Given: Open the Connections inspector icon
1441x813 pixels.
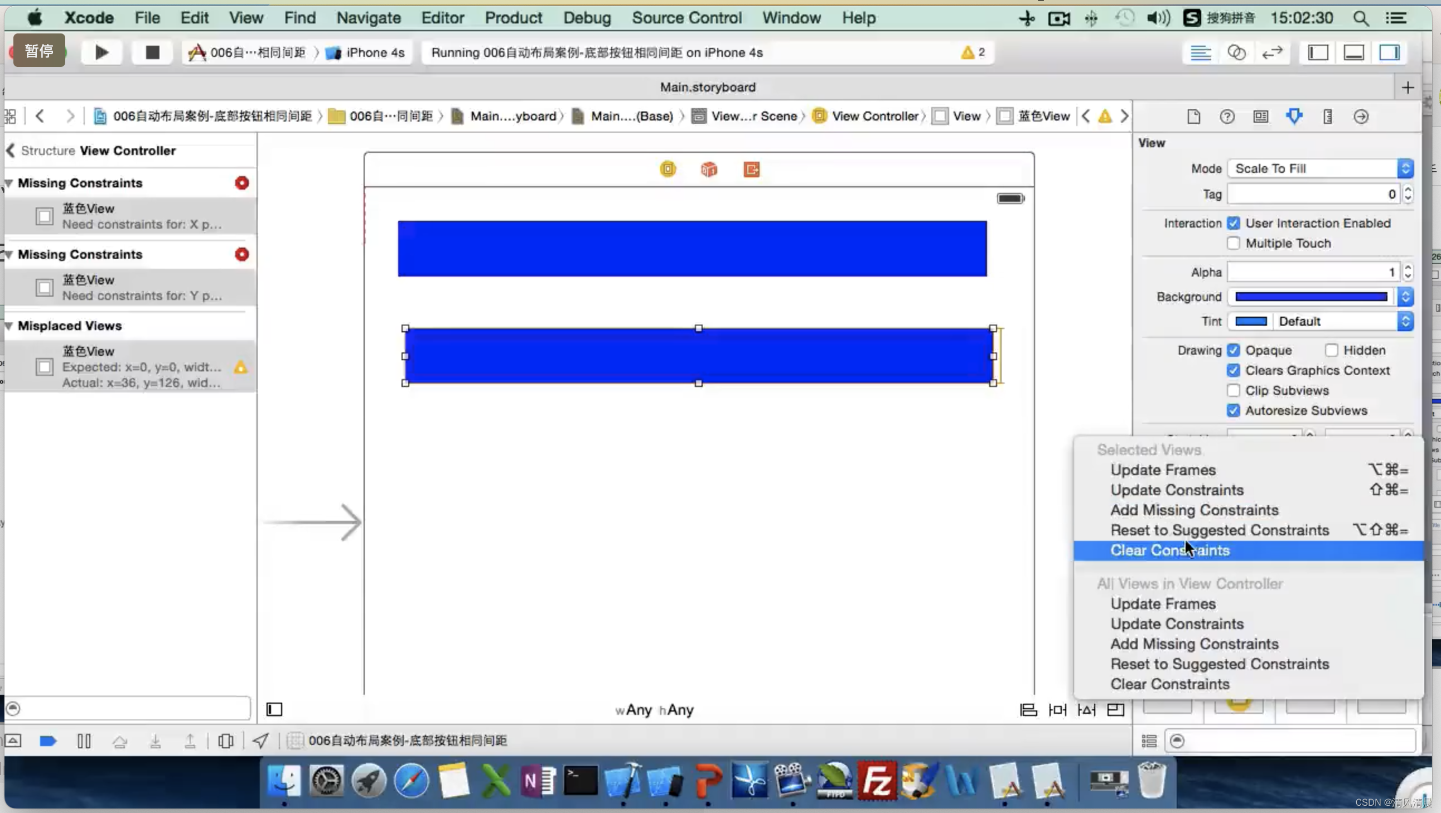Looking at the screenshot, I should pos(1361,117).
